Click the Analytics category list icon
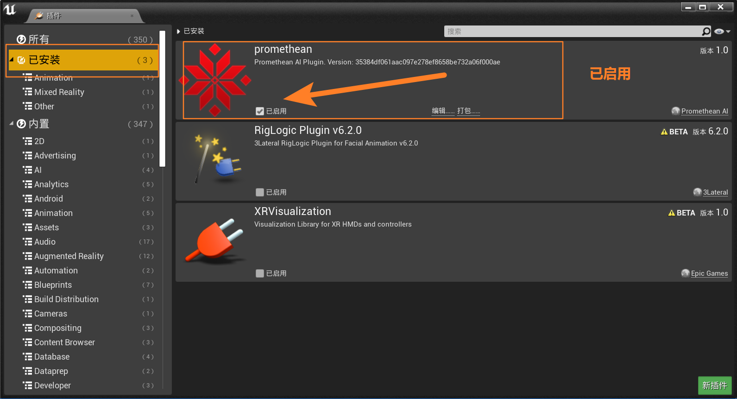Screen dimensions: 737x399 pos(28,184)
